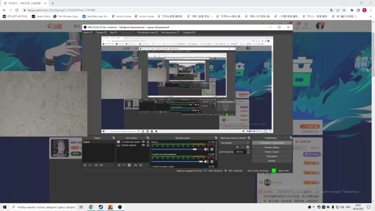Open Chrome extensions puzzle icon
Screen dimensions: 375x211
click(352, 10)
